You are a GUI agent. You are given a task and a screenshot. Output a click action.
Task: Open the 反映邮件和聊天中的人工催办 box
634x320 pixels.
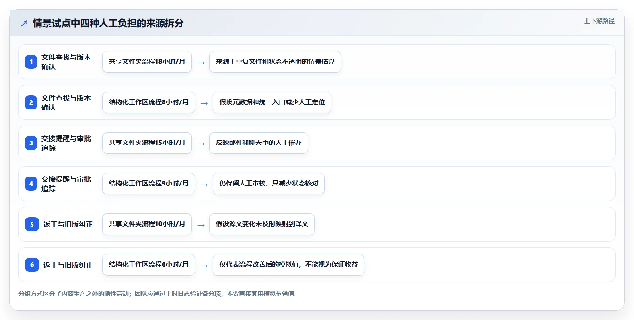259,143
